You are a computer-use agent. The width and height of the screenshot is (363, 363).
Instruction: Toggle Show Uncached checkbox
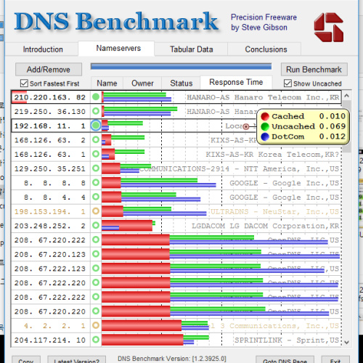tap(287, 83)
